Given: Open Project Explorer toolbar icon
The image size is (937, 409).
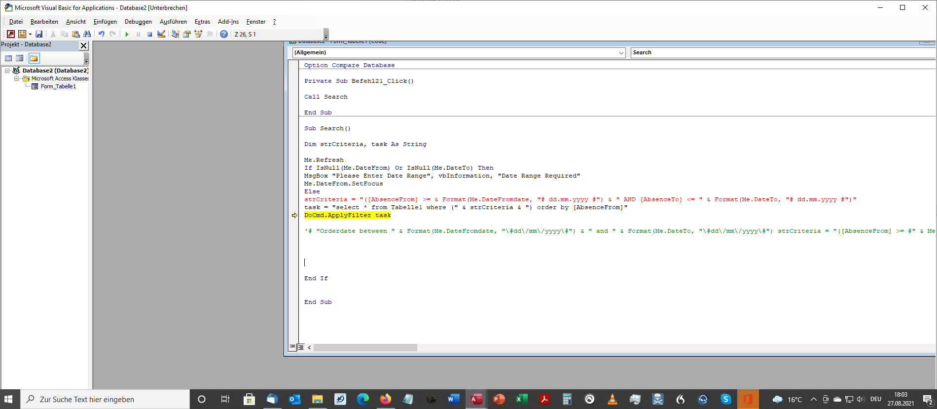Looking at the screenshot, I should [175, 34].
